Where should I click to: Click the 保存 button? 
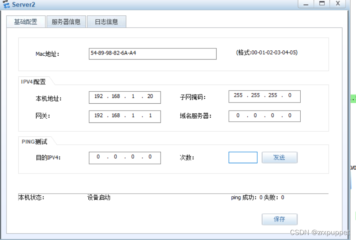coord(280,219)
